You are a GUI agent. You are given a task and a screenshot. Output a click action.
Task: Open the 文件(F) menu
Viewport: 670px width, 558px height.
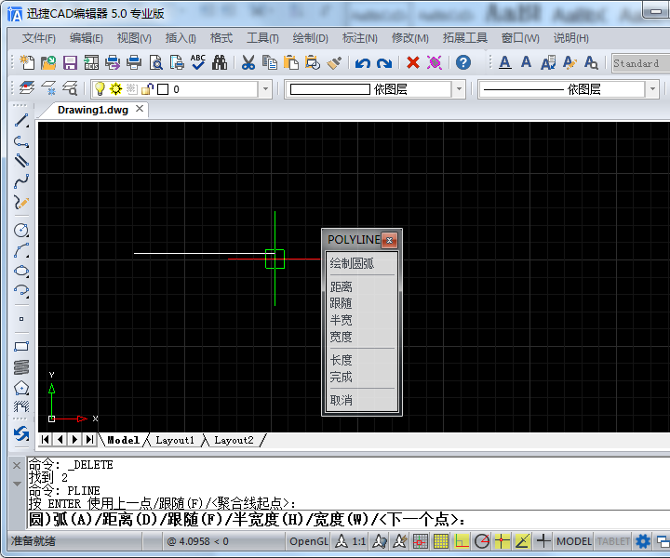pos(38,38)
